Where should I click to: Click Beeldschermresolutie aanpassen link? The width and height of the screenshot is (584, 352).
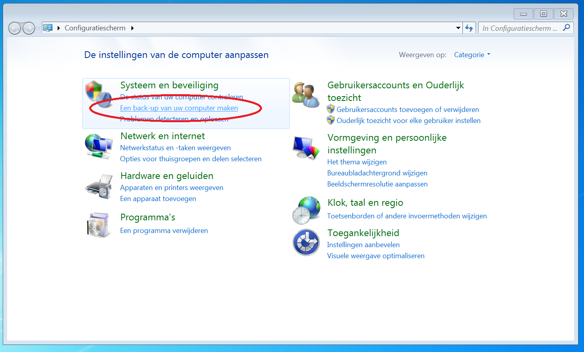[377, 184]
